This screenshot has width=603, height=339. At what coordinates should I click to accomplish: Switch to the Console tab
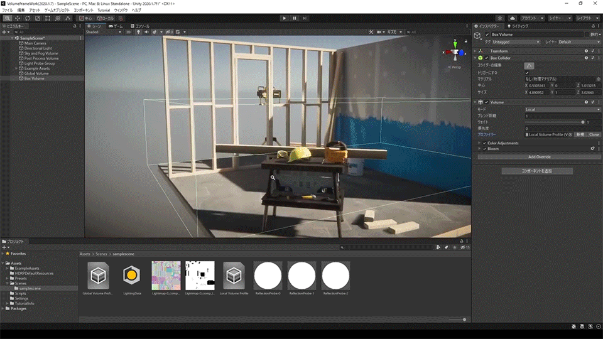141,26
